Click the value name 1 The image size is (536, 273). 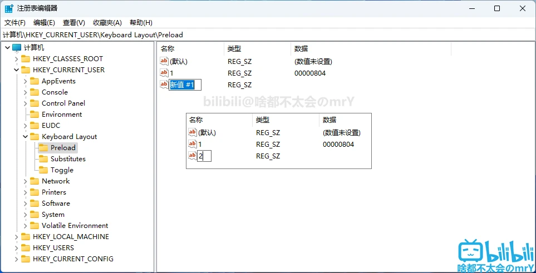[x=171, y=73]
